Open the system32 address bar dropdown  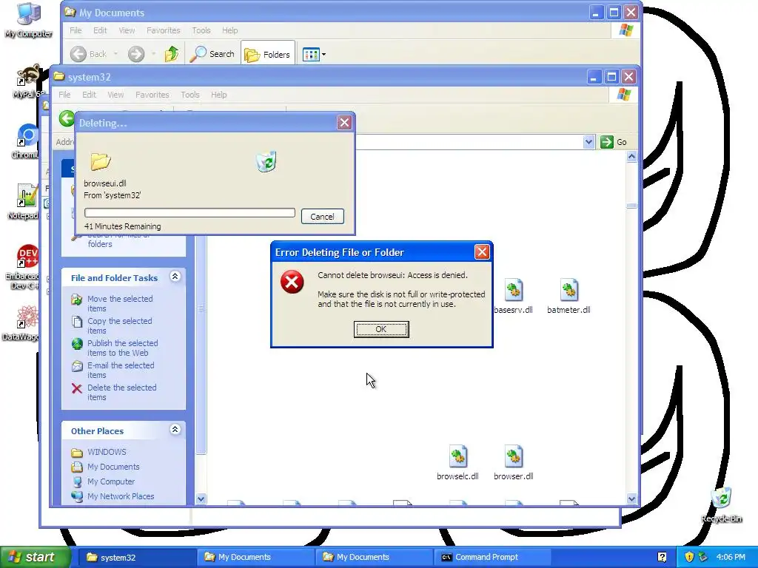[588, 142]
